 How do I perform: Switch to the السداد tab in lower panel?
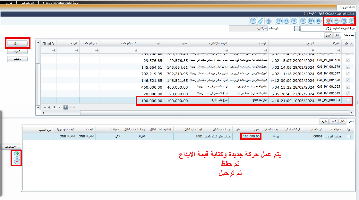[x=333, y=121]
